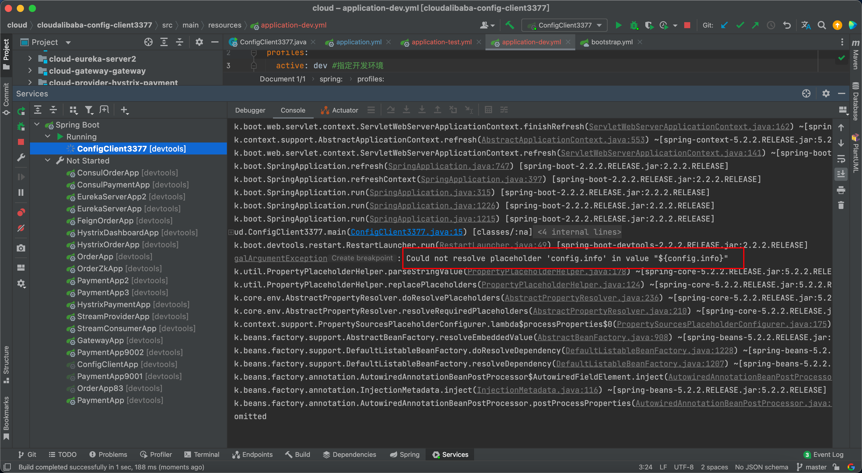
Task: Stop the running application in main toolbar
Action: pyautogui.click(x=687, y=25)
